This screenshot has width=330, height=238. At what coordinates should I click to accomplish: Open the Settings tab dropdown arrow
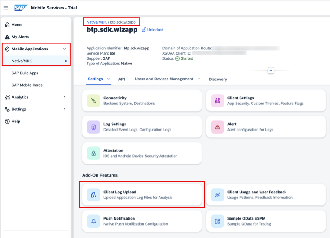click(109, 79)
